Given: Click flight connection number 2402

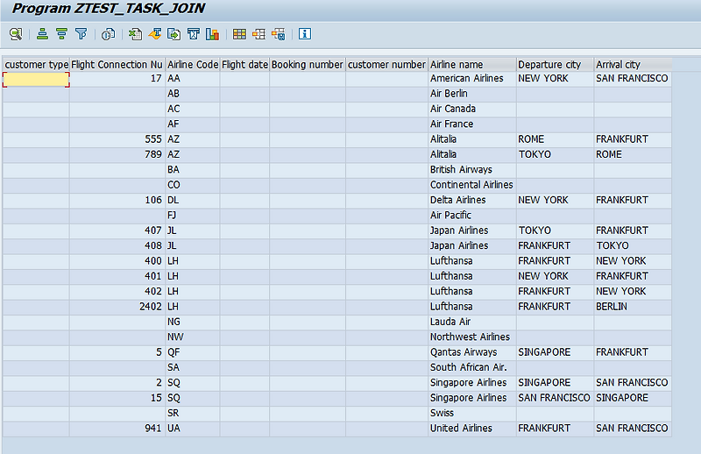Looking at the screenshot, I should click(x=117, y=307).
